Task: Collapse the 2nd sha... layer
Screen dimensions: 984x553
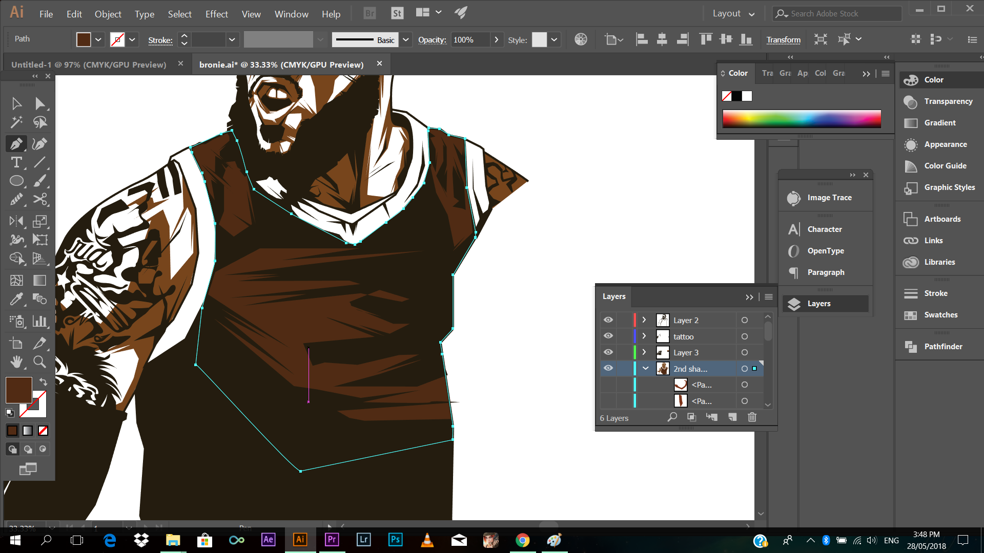Action: [646, 369]
